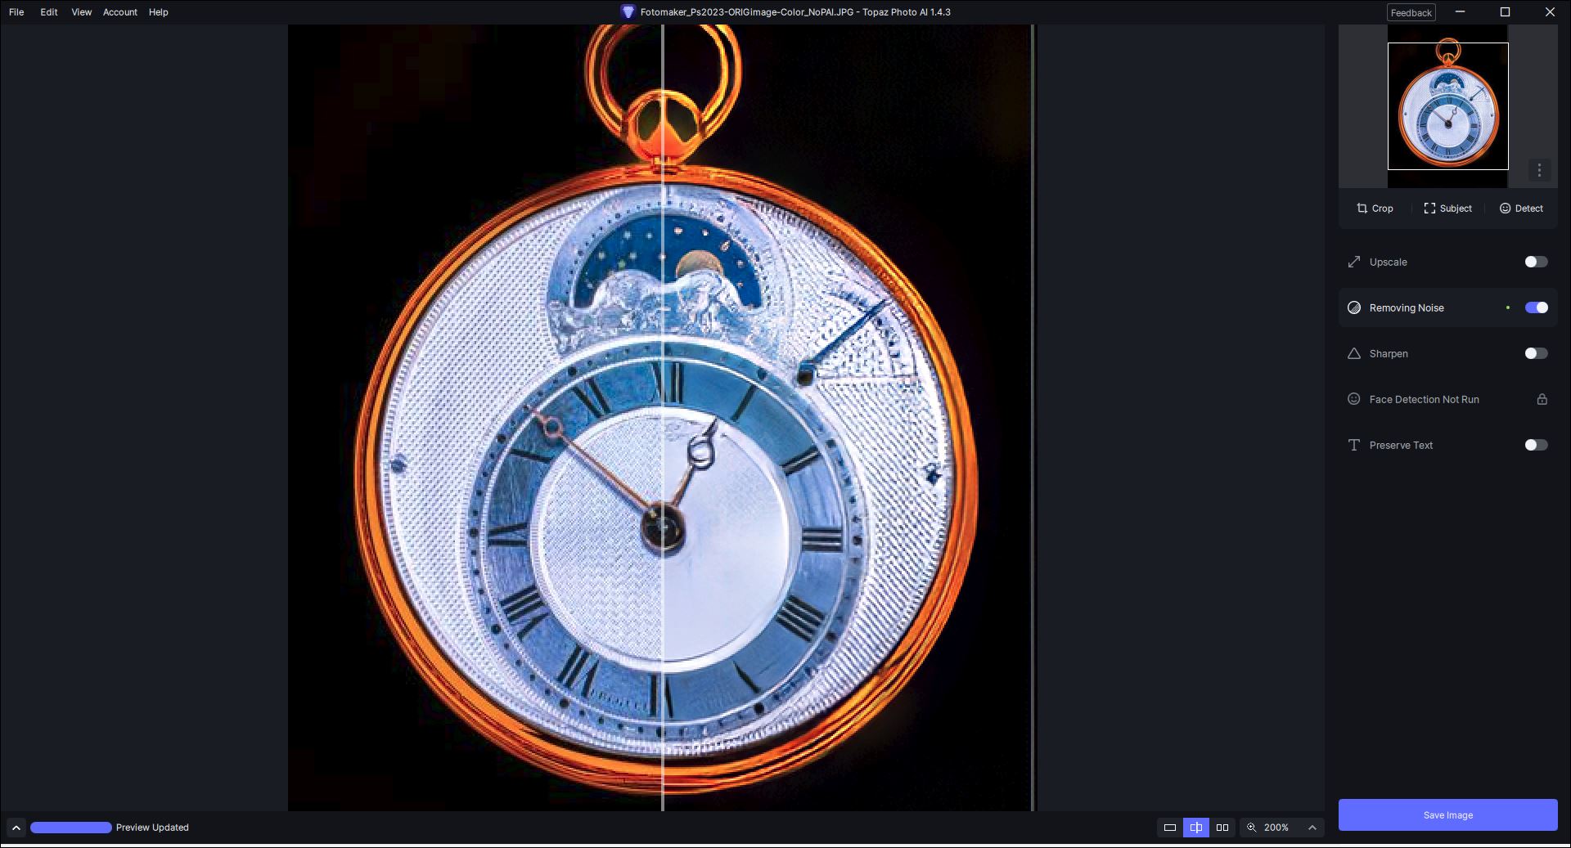Click the Feedback button
Image resolution: width=1571 pixels, height=848 pixels.
pyautogui.click(x=1411, y=12)
